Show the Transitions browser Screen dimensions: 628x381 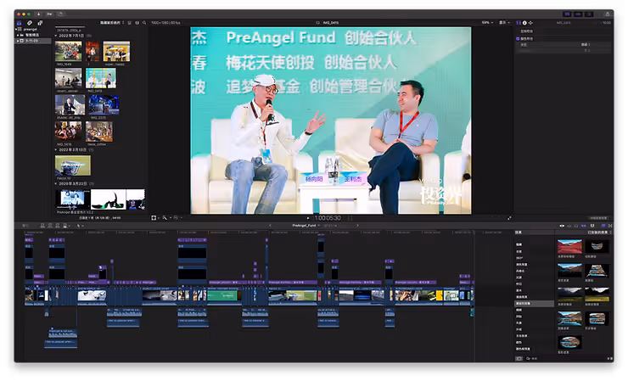coord(610,225)
